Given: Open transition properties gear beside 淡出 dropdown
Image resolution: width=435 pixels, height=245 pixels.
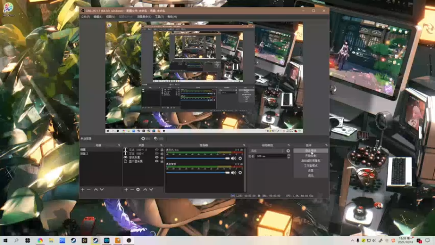Looking at the screenshot, I should pos(288,151).
